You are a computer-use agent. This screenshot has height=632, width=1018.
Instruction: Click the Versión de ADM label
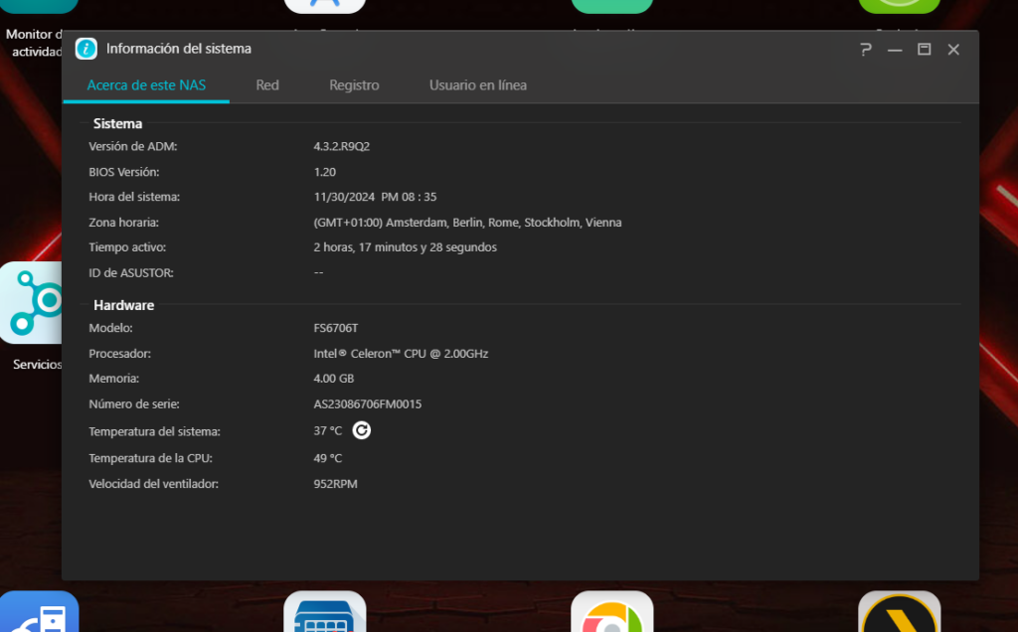click(133, 147)
